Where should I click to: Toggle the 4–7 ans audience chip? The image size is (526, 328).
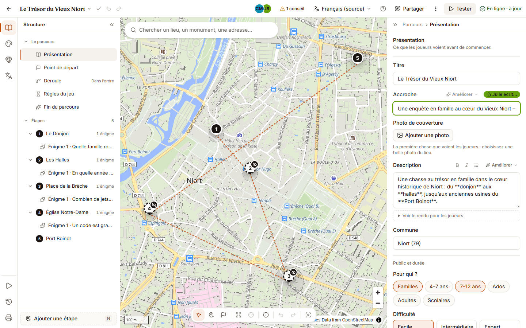coord(439,286)
